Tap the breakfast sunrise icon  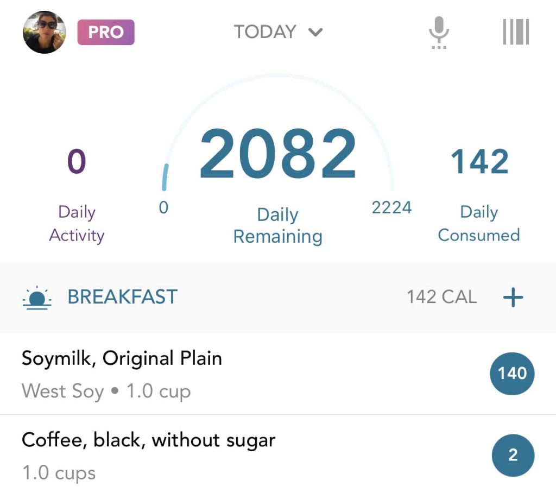coord(37,297)
